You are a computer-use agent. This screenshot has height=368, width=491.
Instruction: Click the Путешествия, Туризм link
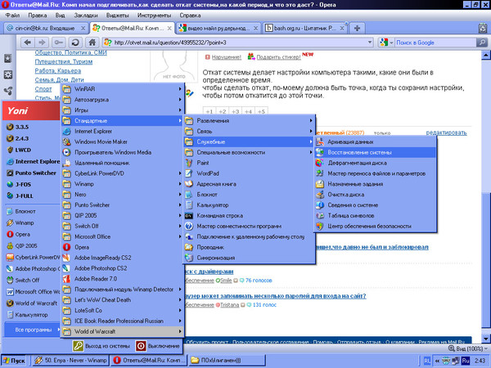click(64, 61)
